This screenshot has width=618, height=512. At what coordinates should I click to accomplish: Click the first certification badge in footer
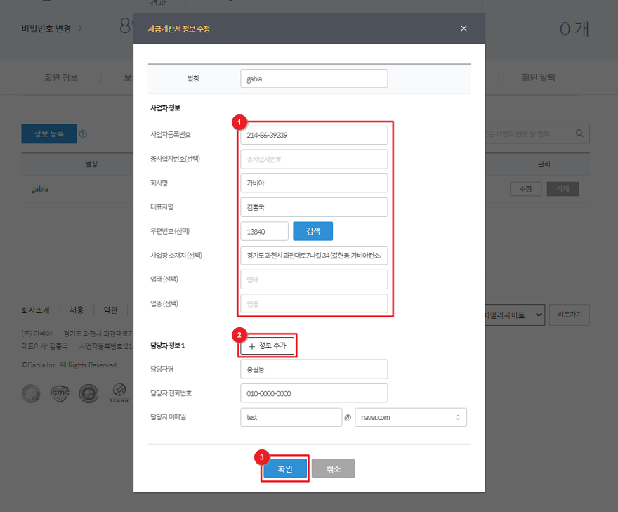pos(31,394)
